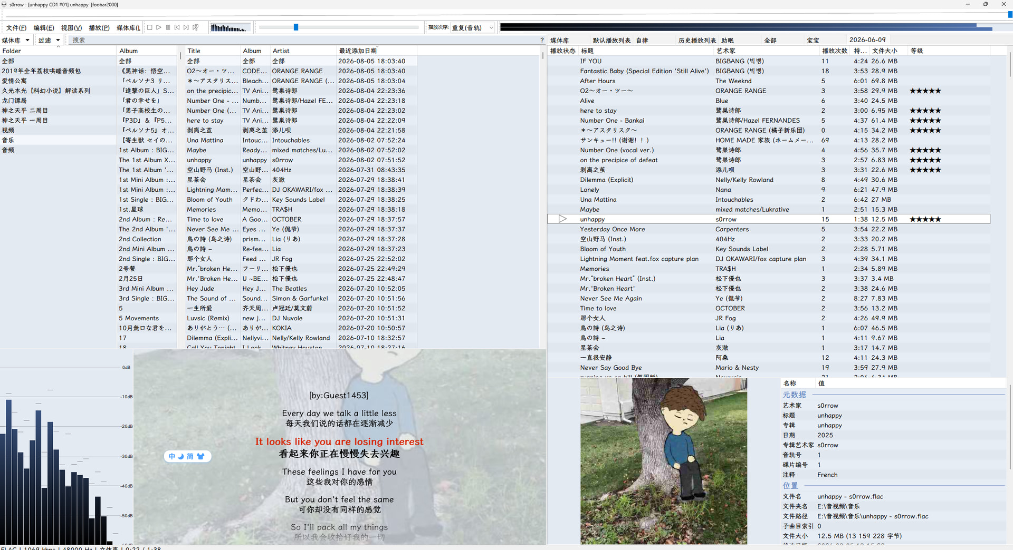Select album 5 Movements in Album list
1013x550 pixels.
pos(147,318)
